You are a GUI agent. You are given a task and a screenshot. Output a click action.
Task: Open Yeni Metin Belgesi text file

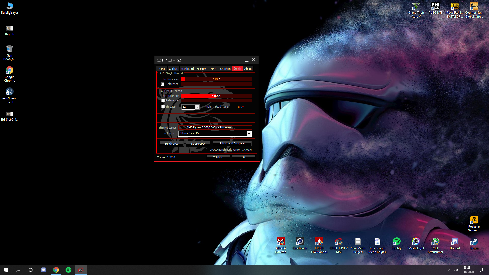click(x=358, y=245)
